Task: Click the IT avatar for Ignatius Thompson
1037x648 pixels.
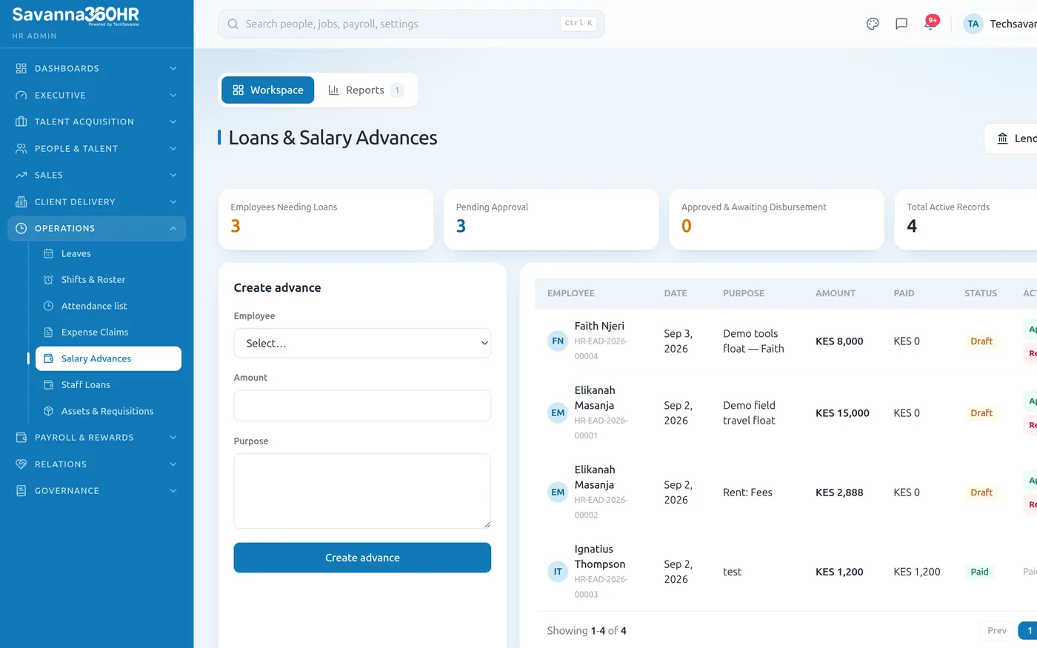Action: [x=558, y=571]
